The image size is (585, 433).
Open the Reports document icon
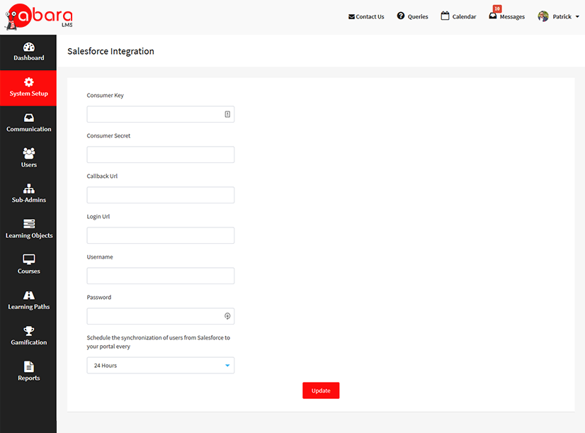pyautogui.click(x=29, y=366)
